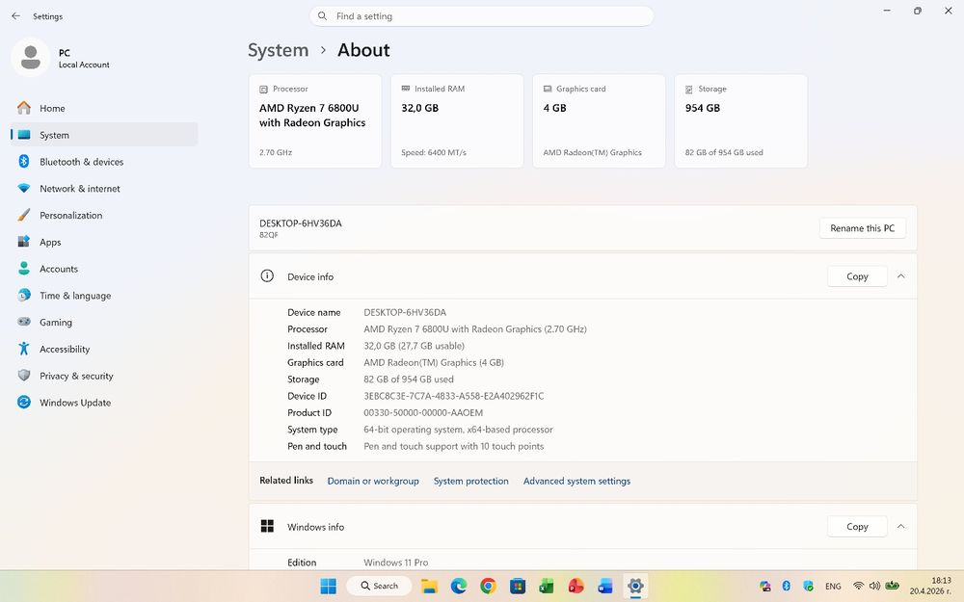964x602 pixels.
Task: Open the Windows Start menu
Action: click(x=329, y=586)
